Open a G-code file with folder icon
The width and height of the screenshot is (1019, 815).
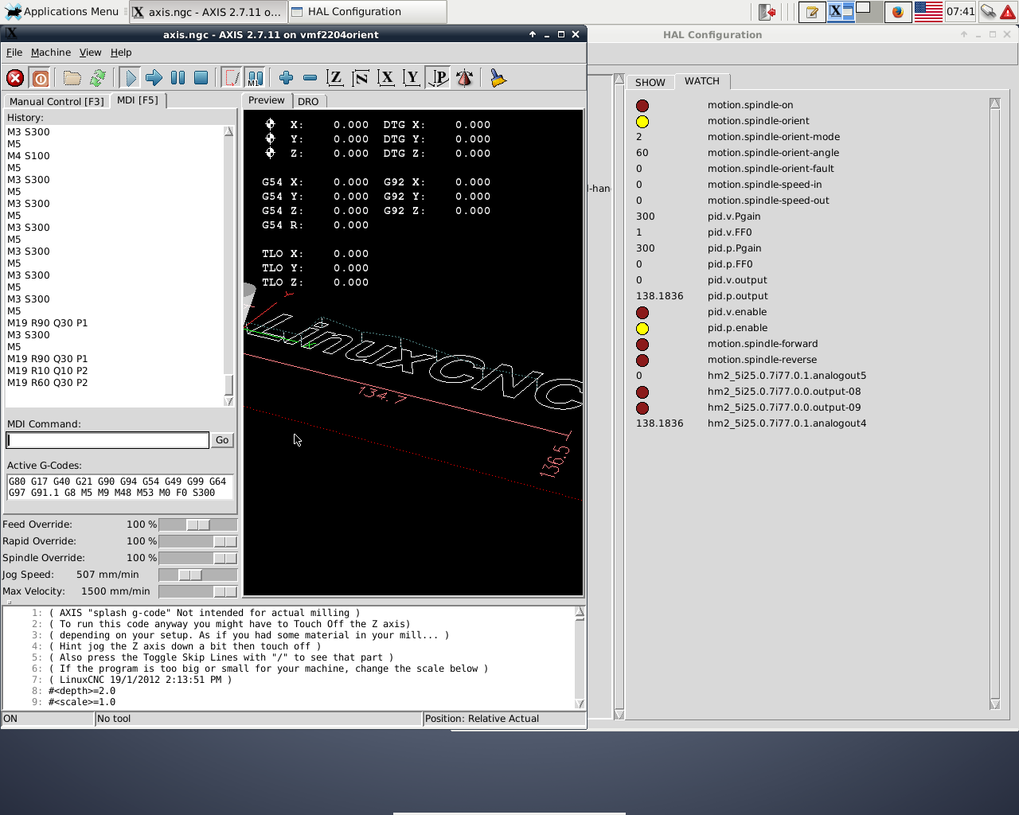coord(72,78)
